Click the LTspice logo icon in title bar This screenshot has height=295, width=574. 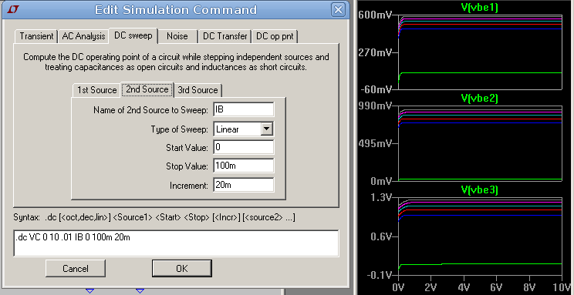coord(13,9)
